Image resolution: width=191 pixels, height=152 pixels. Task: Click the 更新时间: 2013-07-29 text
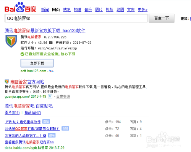click(74, 43)
